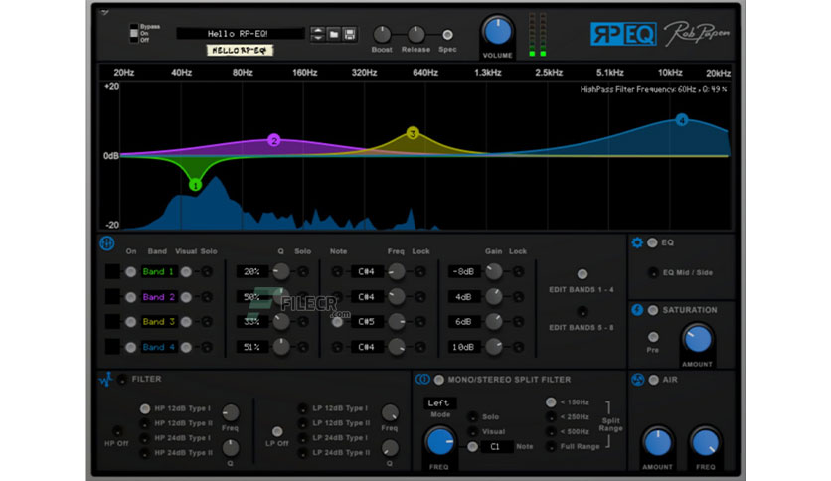Click the blue saturation section icon

[637, 310]
